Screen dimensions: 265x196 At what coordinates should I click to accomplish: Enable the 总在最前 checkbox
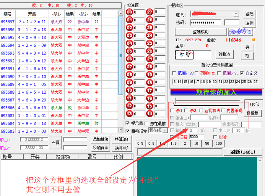(x=146, y=123)
